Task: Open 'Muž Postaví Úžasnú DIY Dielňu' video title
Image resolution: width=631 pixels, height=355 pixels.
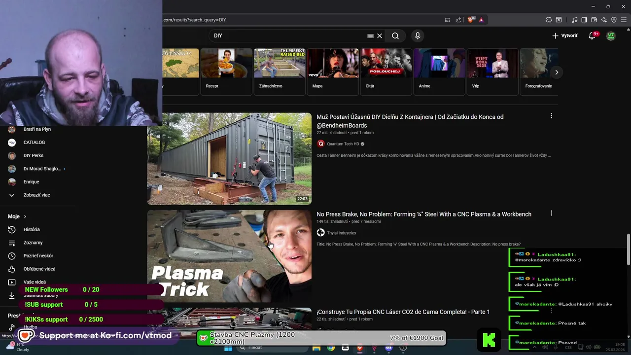Action: (x=410, y=121)
